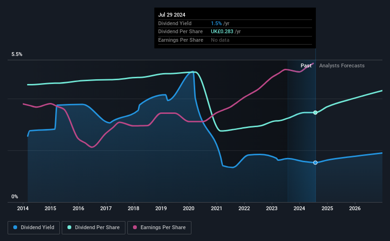390x241 pixels.
Task: Select the teal dividend per share data point
Action: 315,112
